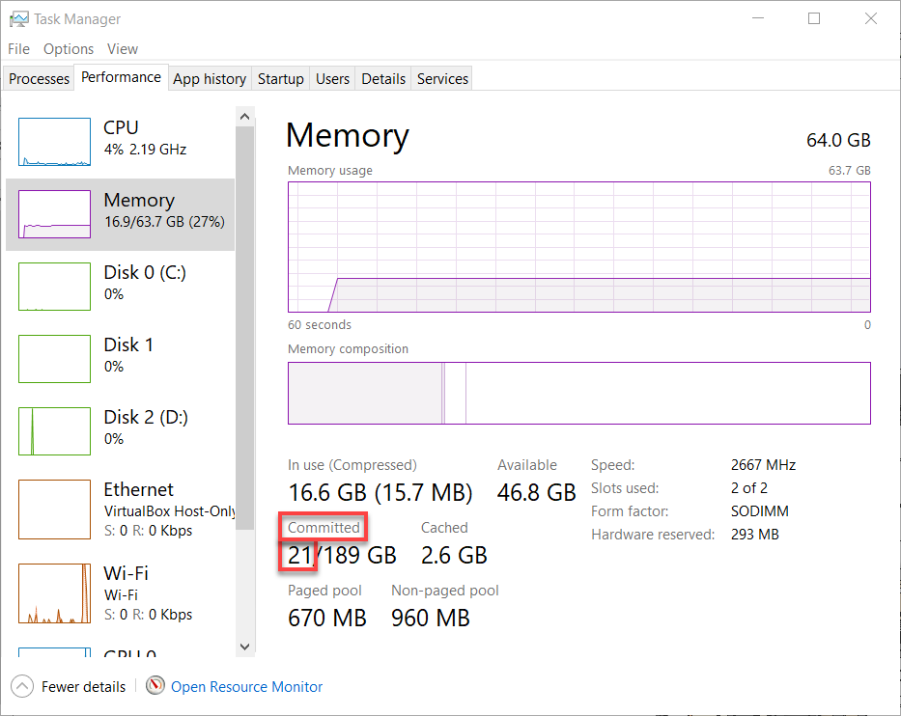Open the Options menu
The image size is (901, 716).
[69, 49]
